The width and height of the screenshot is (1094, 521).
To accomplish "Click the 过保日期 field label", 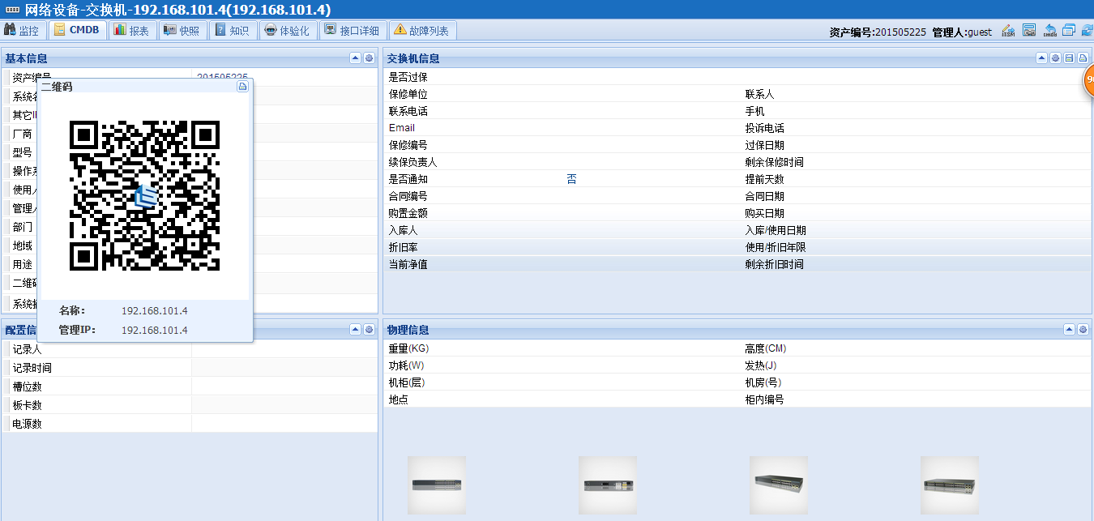I will [x=764, y=145].
